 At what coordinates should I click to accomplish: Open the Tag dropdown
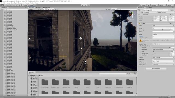coord(150,12)
